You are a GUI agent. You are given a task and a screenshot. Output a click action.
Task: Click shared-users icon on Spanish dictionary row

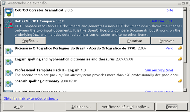(180, 81)
